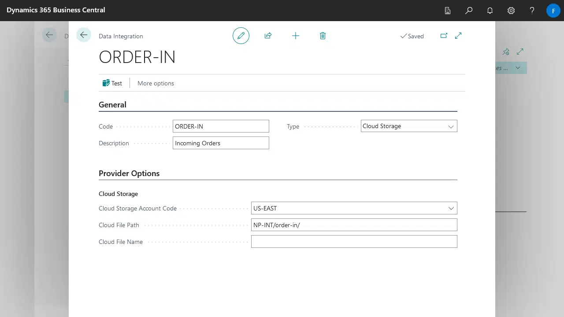Run the Test action
Image resolution: width=564 pixels, height=317 pixels.
(112, 83)
